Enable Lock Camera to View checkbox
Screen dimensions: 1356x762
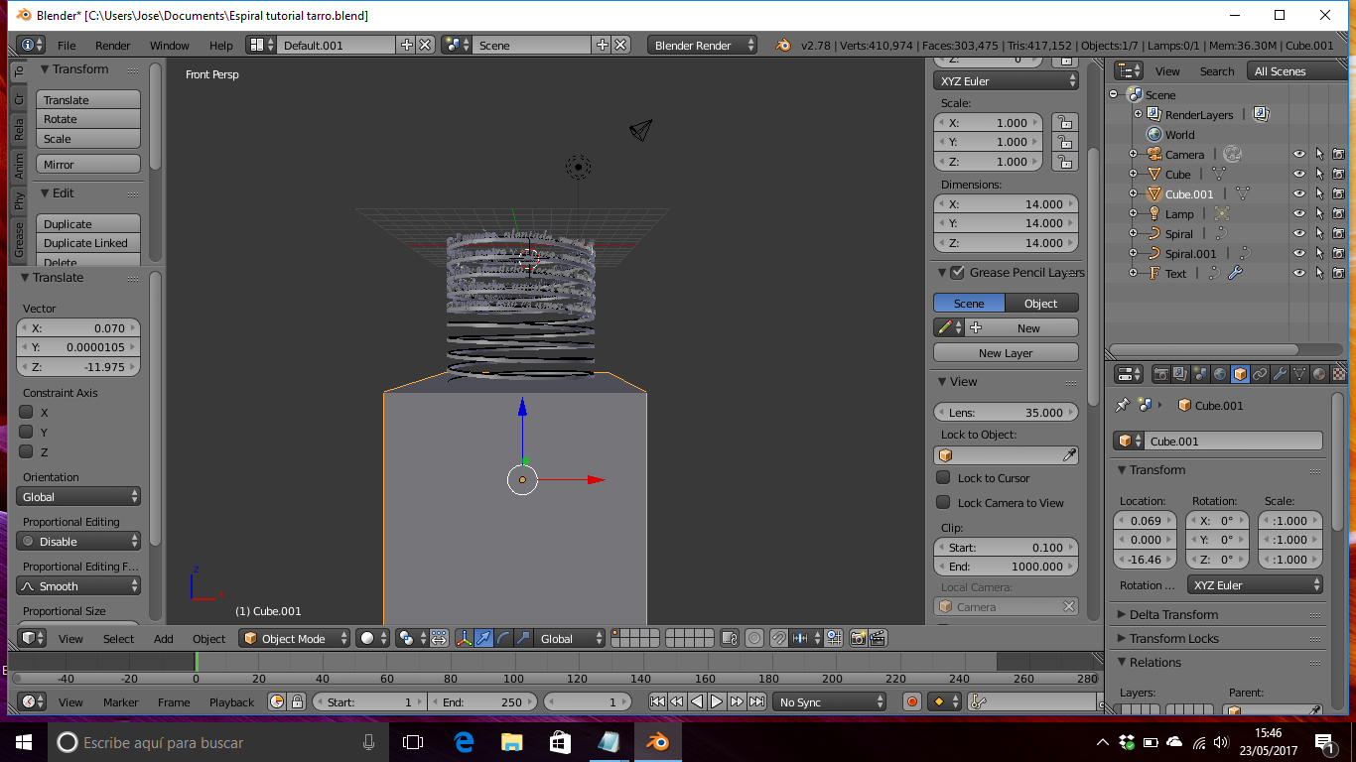[x=943, y=502]
